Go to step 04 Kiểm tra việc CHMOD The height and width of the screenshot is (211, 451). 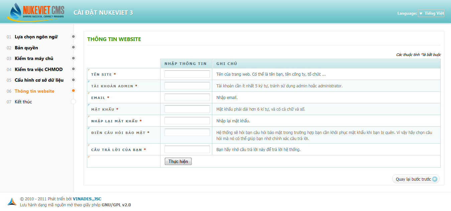pos(38,69)
